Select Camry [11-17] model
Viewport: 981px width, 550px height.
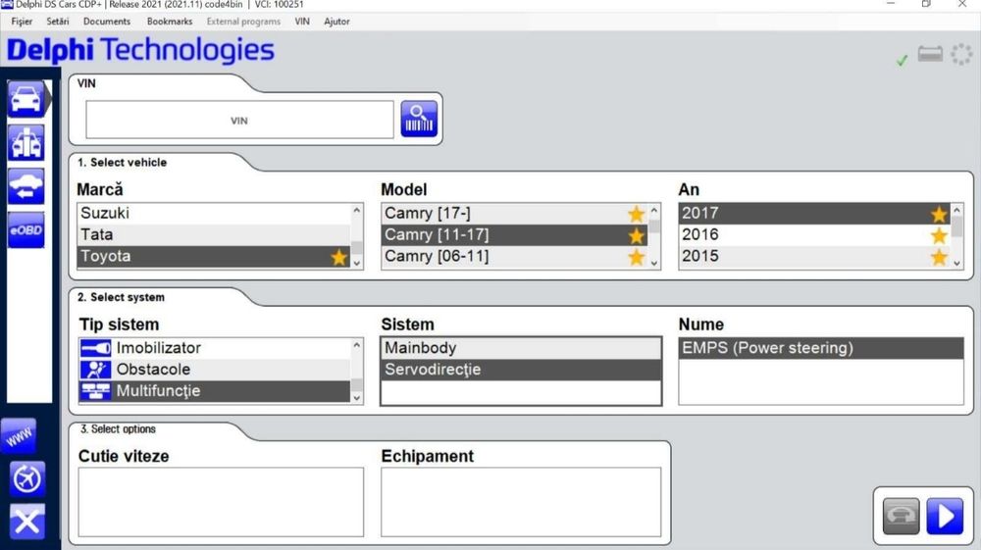click(x=514, y=235)
